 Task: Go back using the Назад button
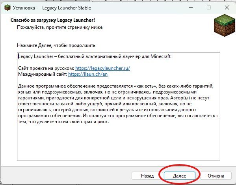[147, 176]
